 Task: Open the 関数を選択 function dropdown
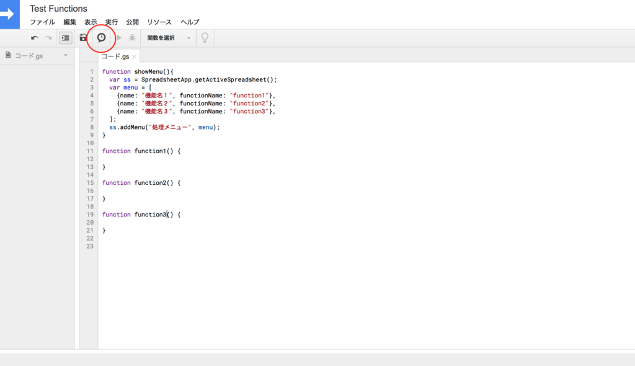click(x=169, y=38)
